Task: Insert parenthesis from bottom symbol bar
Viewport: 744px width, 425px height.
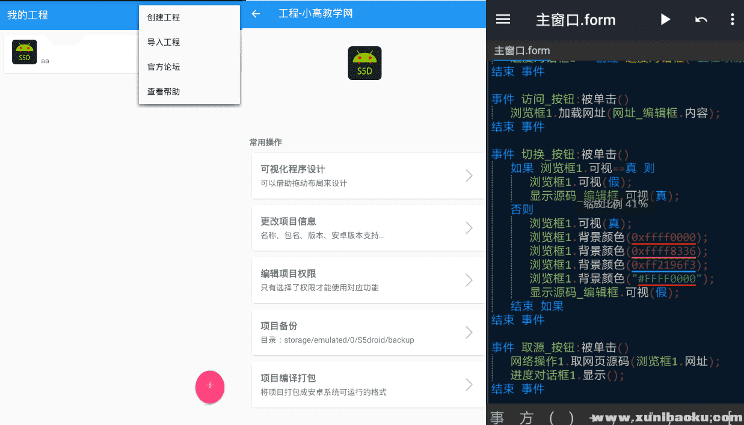Action: (553, 417)
